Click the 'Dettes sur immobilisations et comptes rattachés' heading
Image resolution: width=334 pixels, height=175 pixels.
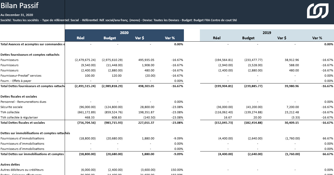click(35, 133)
